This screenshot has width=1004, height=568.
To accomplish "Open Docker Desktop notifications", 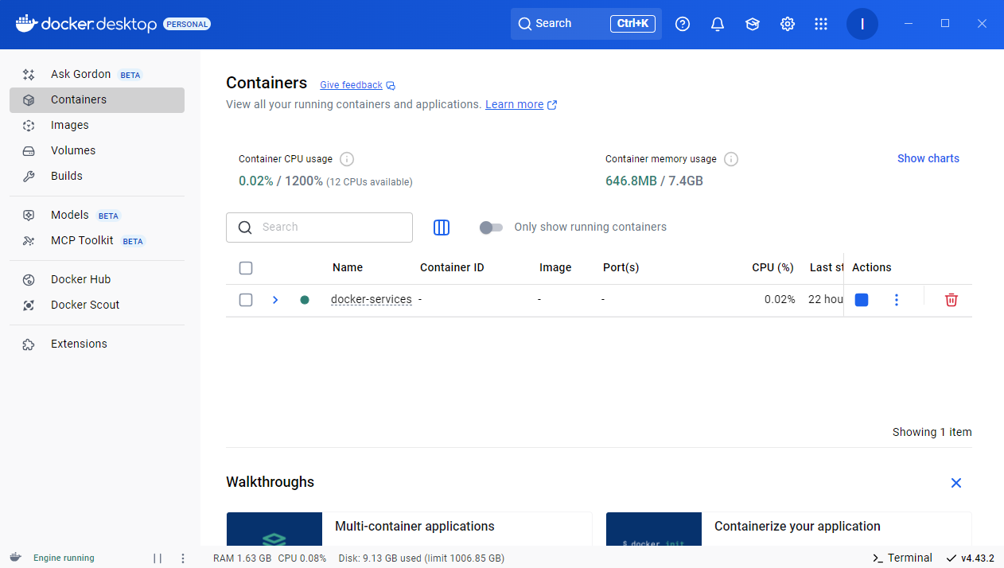I will click(718, 24).
